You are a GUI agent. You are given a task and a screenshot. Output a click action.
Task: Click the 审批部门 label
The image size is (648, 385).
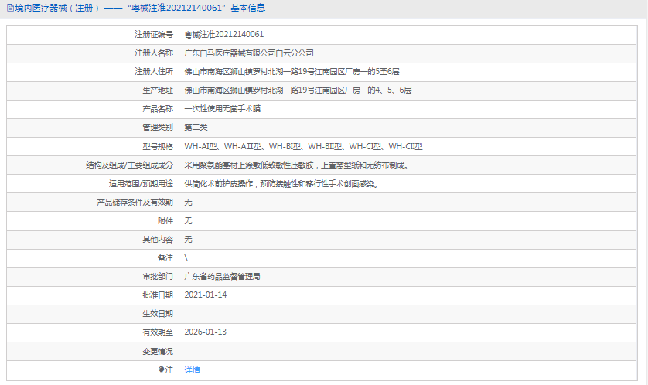point(158,277)
